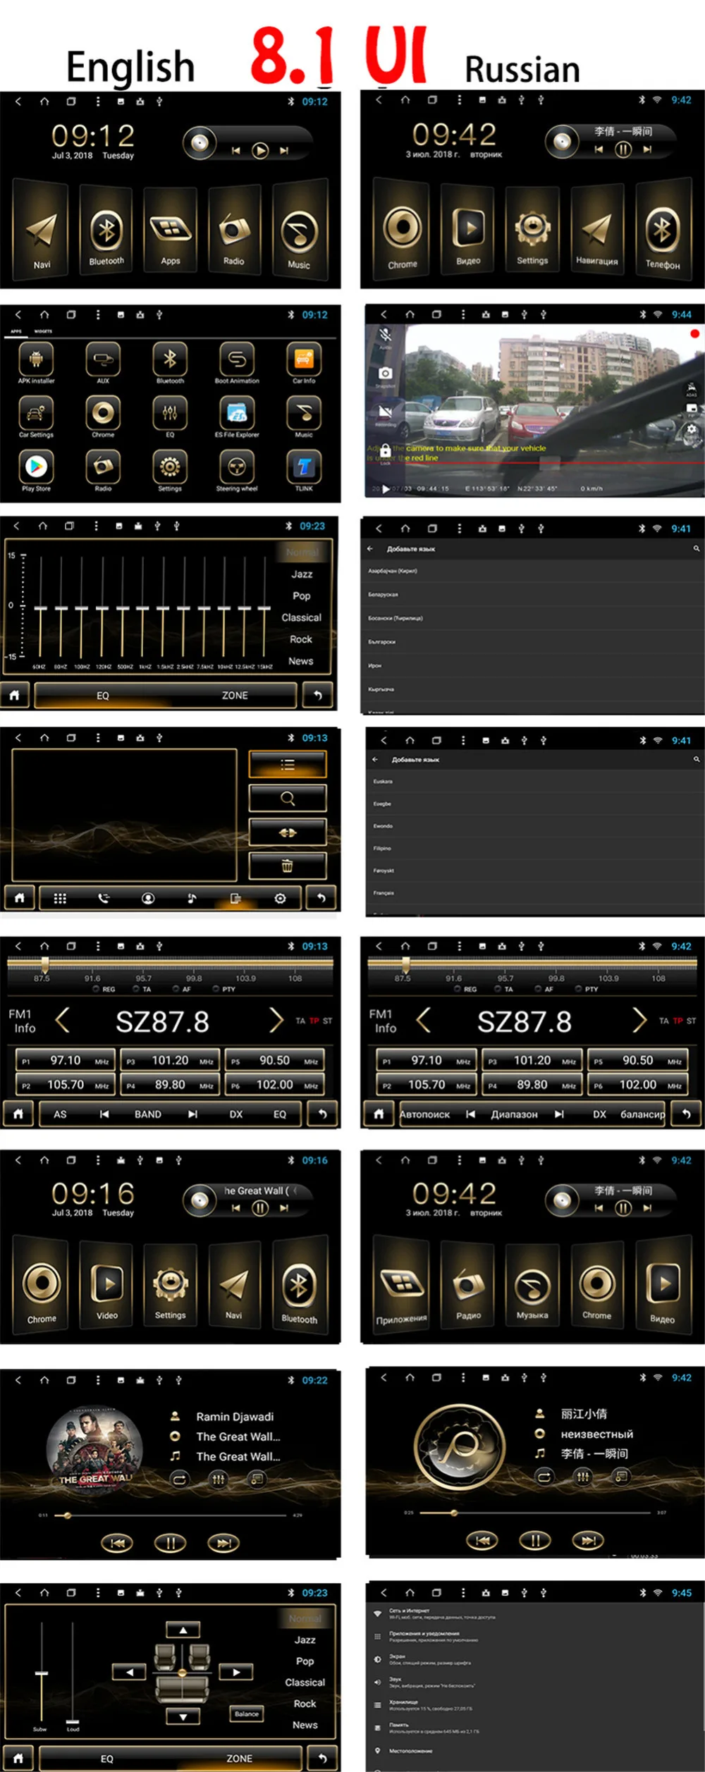This screenshot has height=1772, width=705.
Task: Adjust the Subw slider on balance screen
Action: (42, 1673)
